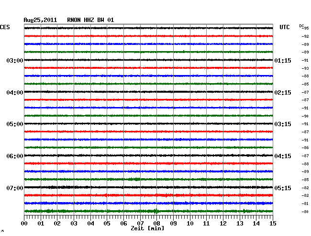
Task: Select the DC value -90
Action: tap(305, 116)
